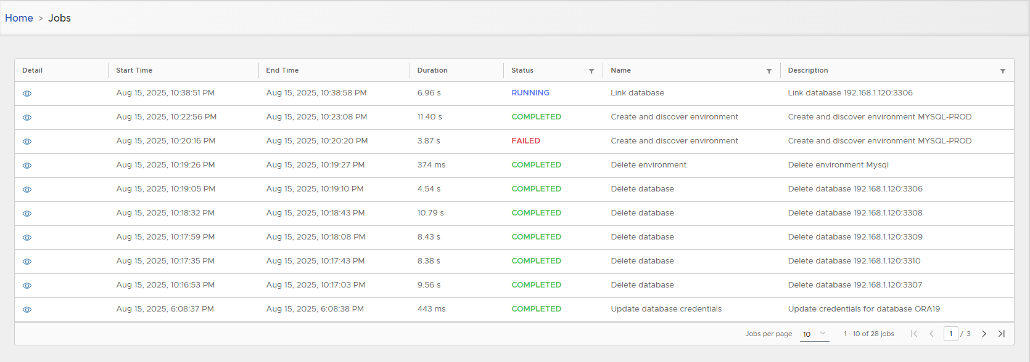Screen dimensions: 1030x362
Task: Select the RUNNING status text
Action: click(530, 93)
